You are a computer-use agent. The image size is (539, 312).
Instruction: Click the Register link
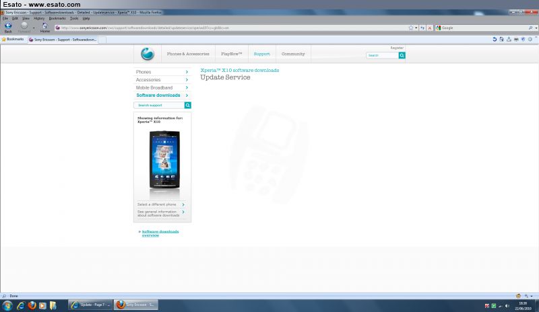(x=397, y=48)
